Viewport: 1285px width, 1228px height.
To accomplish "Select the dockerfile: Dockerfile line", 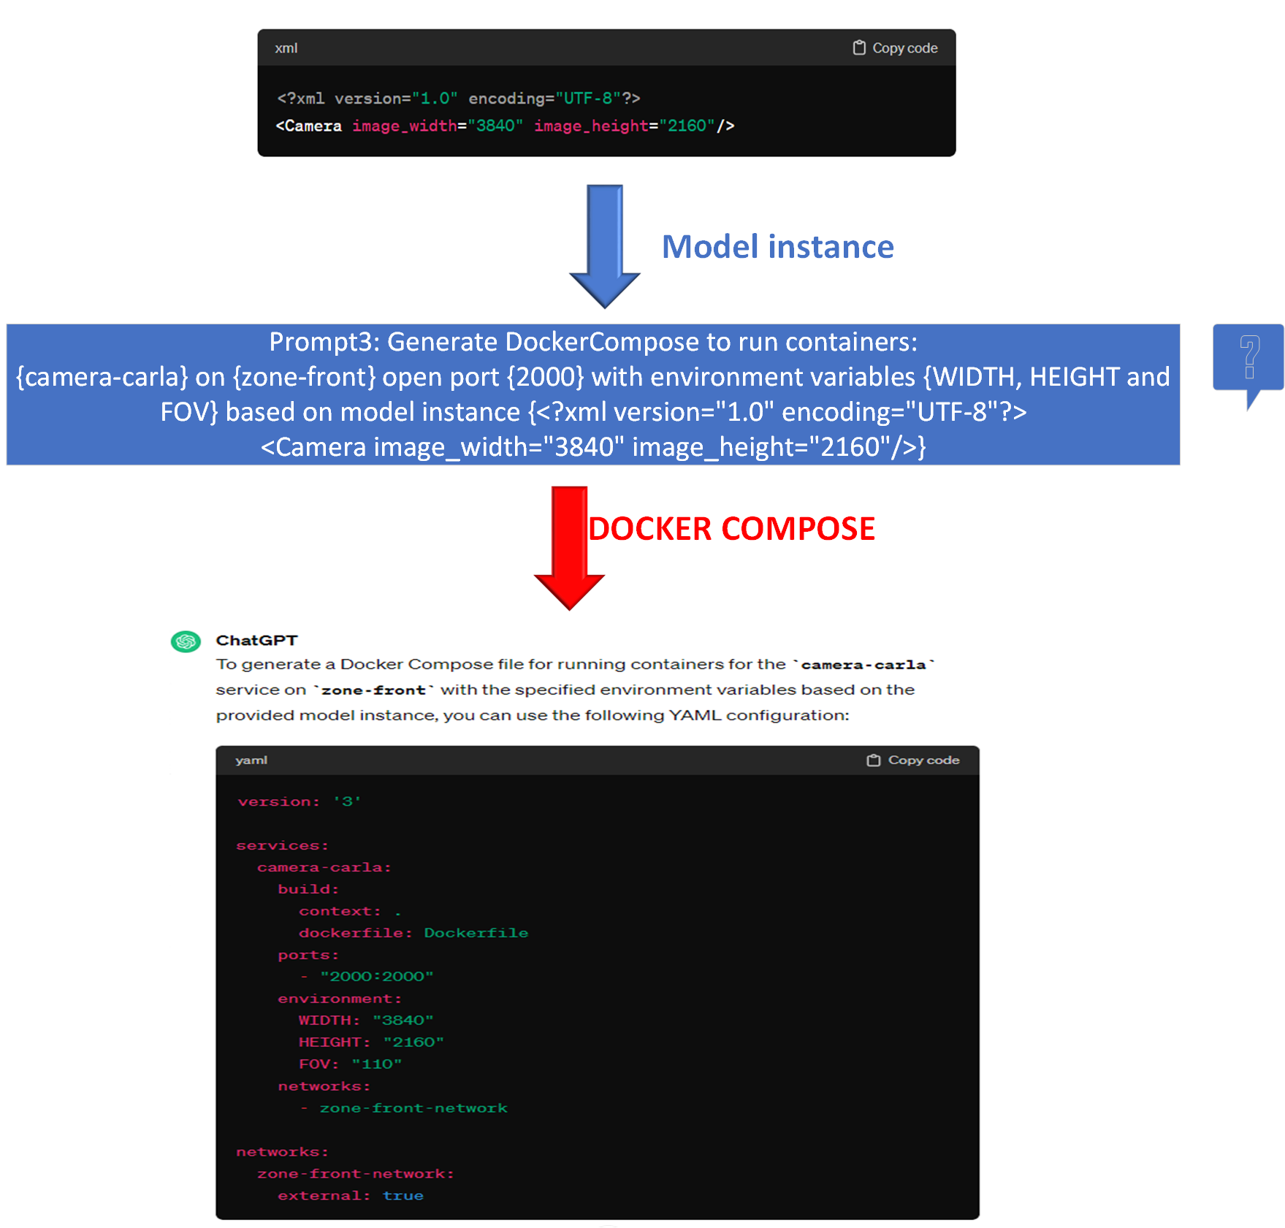I will pyautogui.click(x=413, y=933).
